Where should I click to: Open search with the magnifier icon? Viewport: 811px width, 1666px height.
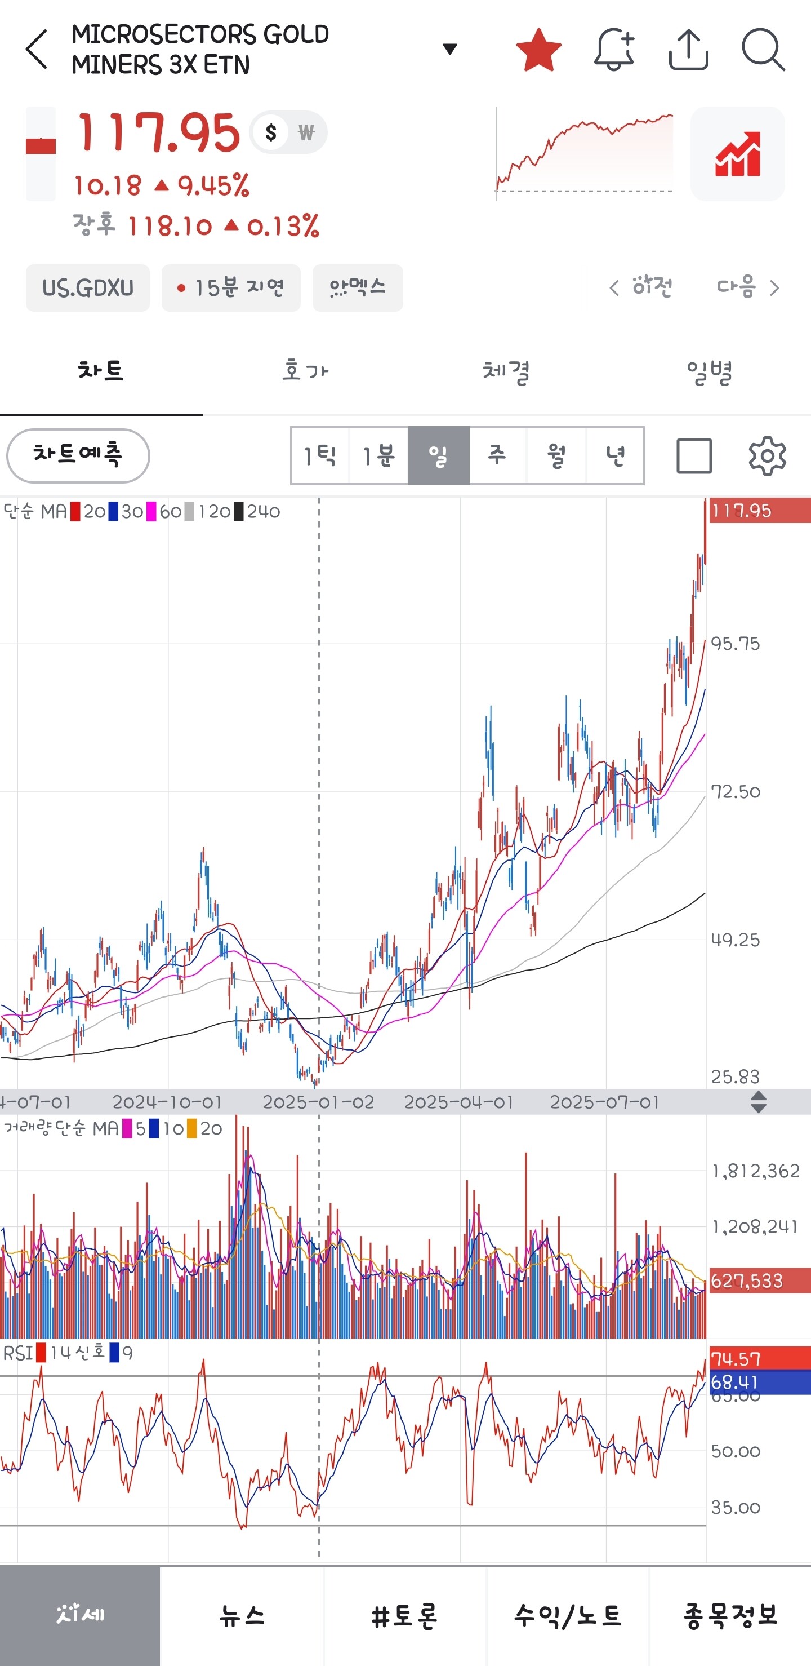pos(763,49)
